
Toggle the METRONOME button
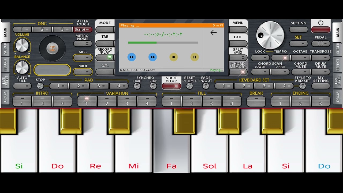pos(83,43)
